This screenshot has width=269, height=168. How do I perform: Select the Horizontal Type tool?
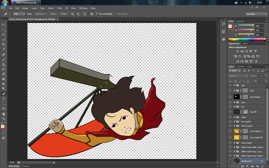[3, 99]
